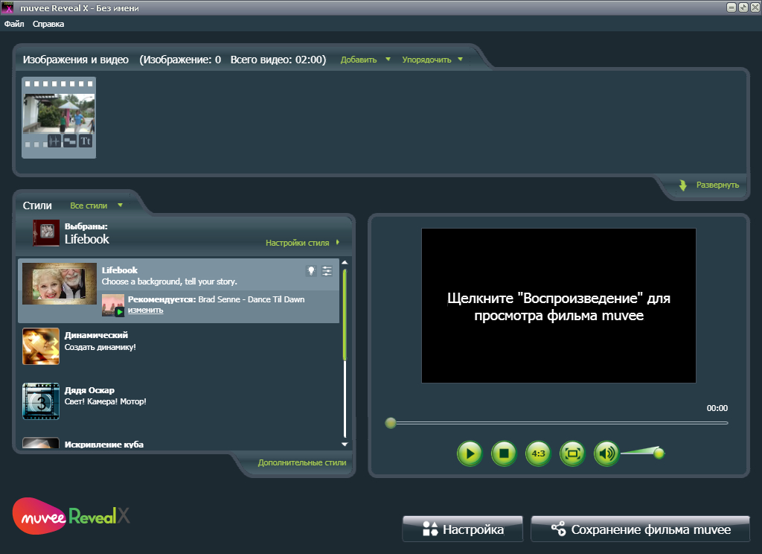Open Lifebook style sliders settings icon
The width and height of the screenshot is (762, 554).
pos(327,271)
